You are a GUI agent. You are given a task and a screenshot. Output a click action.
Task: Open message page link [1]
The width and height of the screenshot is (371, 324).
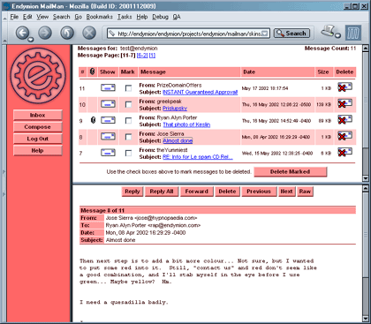(152, 56)
